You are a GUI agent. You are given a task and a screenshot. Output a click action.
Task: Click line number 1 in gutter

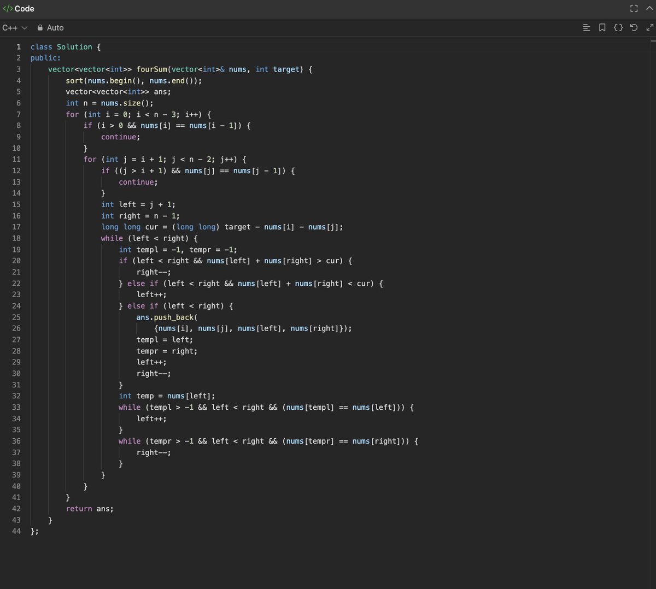coord(19,47)
